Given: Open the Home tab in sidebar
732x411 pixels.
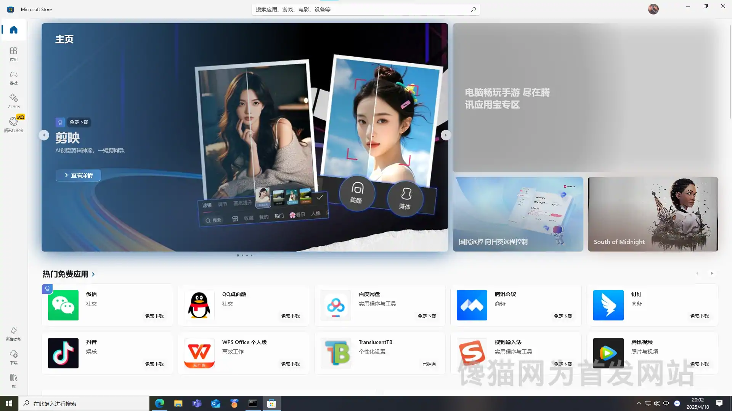Looking at the screenshot, I should click(14, 30).
